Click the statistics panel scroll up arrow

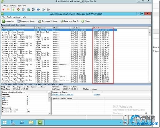49,92
